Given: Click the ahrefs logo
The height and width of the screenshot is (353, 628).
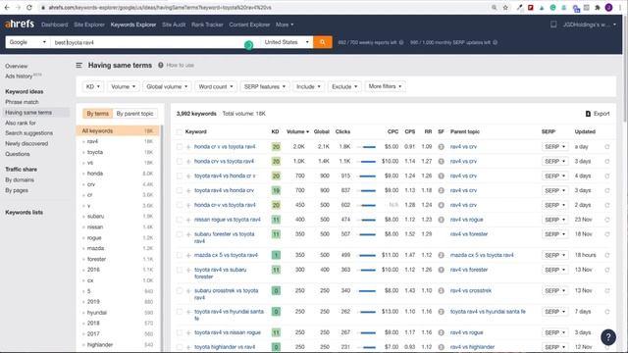Looking at the screenshot, I should (20, 24).
